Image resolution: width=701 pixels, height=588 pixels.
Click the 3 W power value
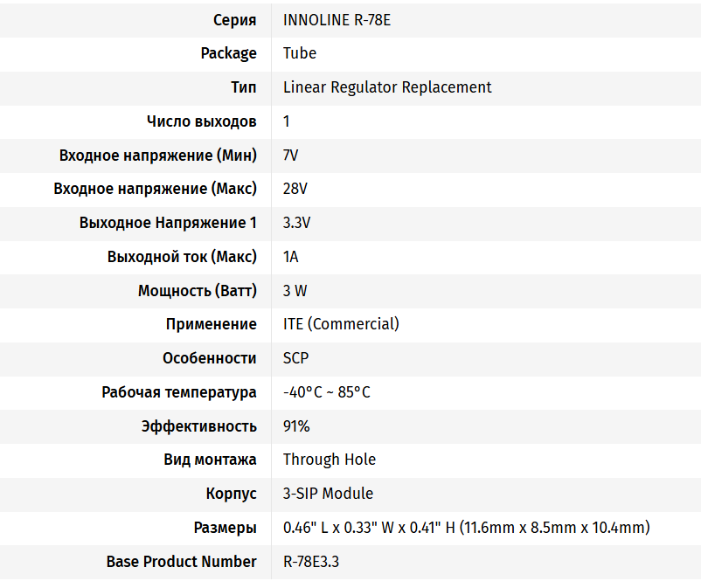[x=295, y=291]
